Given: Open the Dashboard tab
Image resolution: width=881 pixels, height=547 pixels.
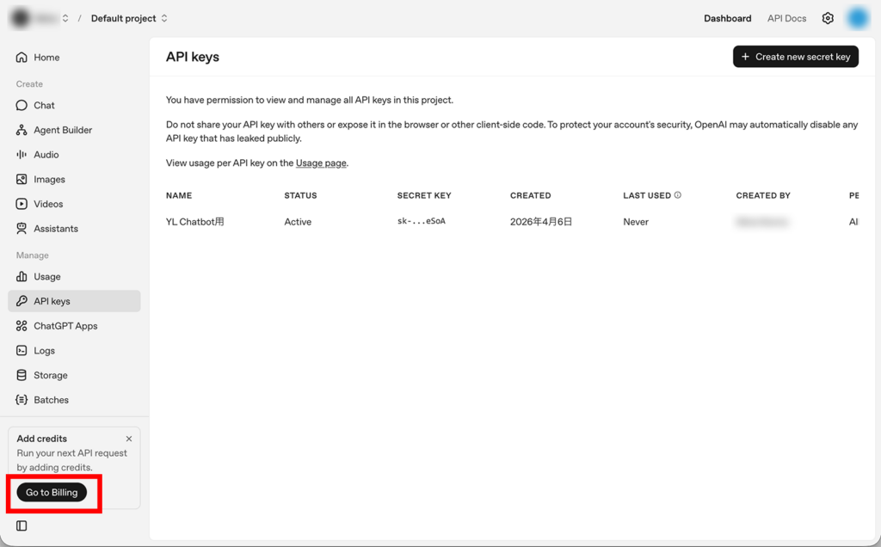Looking at the screenshot, I should tap(727, 17).
